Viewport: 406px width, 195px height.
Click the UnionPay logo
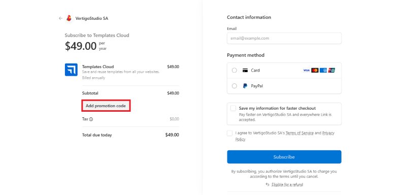[x=332, y=70]
